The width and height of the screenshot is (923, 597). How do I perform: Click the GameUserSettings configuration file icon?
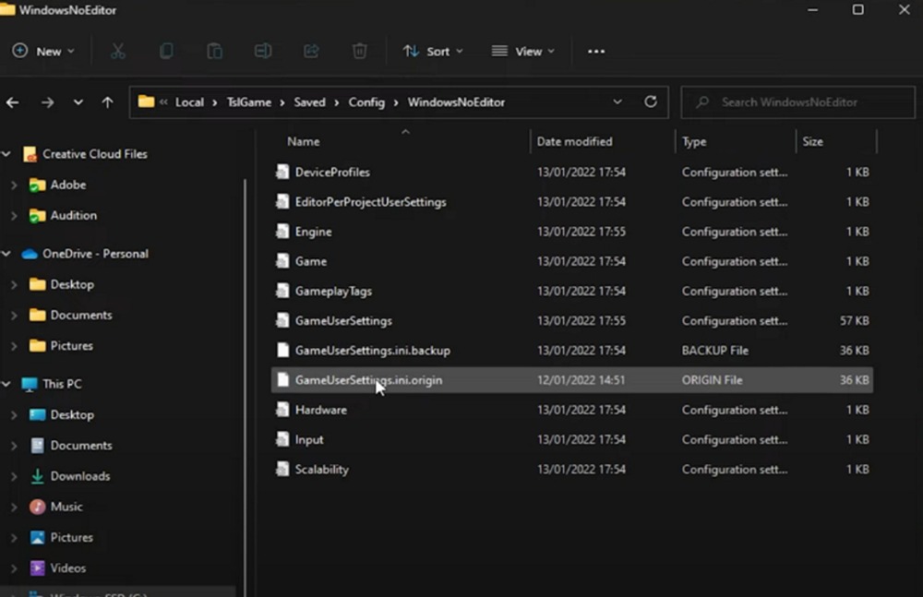pos(282,320)
